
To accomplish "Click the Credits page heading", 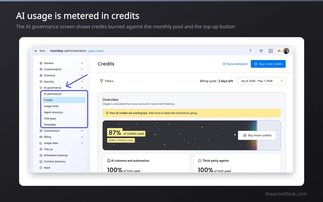I will click(x=106, y=64).
